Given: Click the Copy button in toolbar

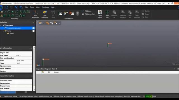Looking at the screenshot, I should pyautogui.click(x=145, y=14).
